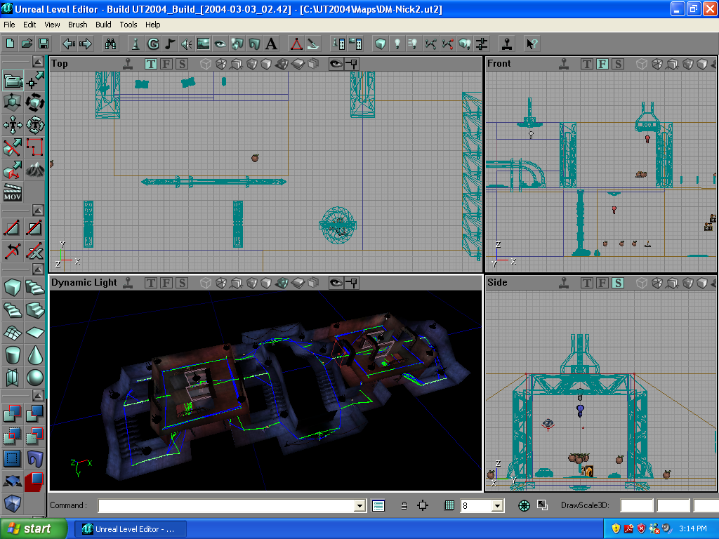Open the Animation browser letter A icon

[x=271, y=44]
